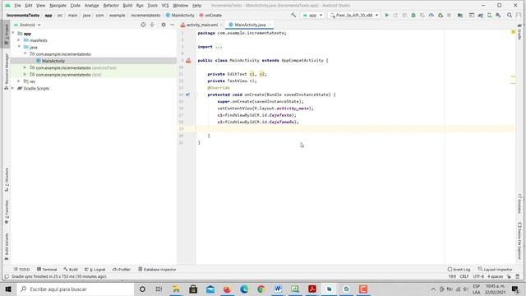This screenshot has height=296, width=526.
Task: Open the Database Inspector tool window
Action: click(157, 270)
